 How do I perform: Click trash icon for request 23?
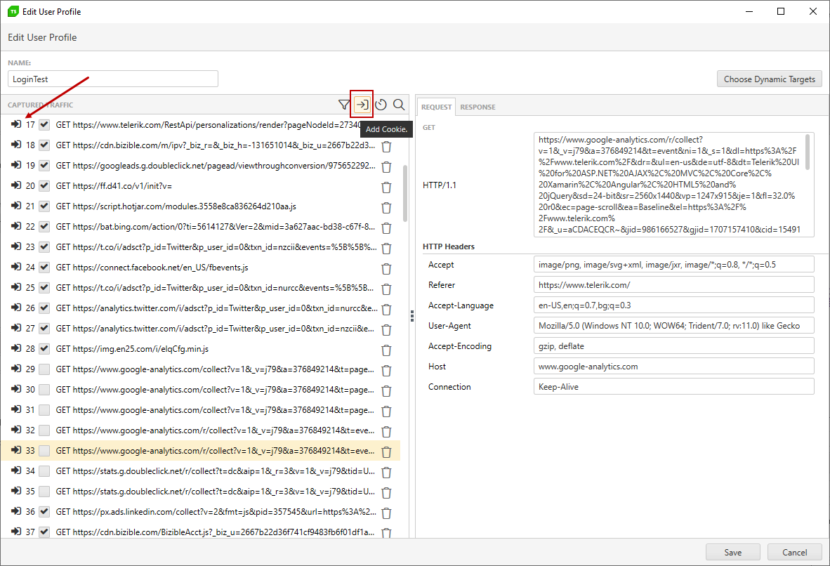click(386, 249)
